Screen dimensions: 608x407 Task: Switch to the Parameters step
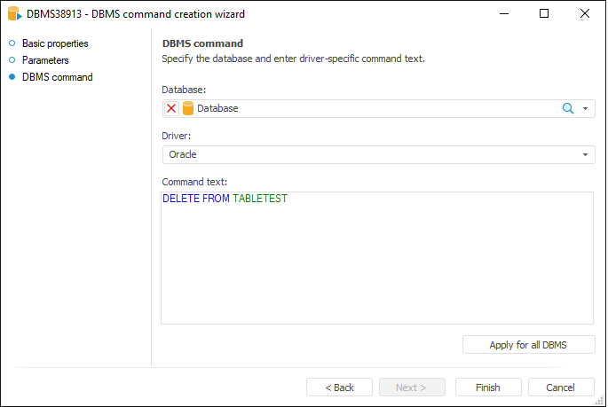click(45, 60)
